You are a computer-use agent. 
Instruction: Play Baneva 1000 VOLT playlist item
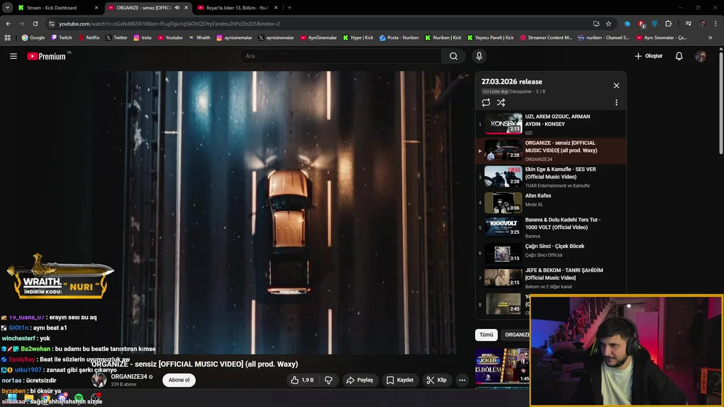tap(551, 227)
